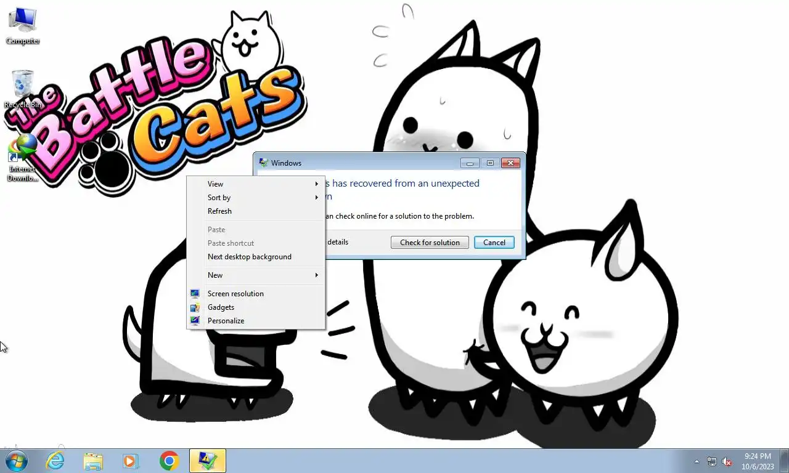Open Screen resolution settings entry
The height and width of the screenshot is (473, 789).
pos(256,294)
